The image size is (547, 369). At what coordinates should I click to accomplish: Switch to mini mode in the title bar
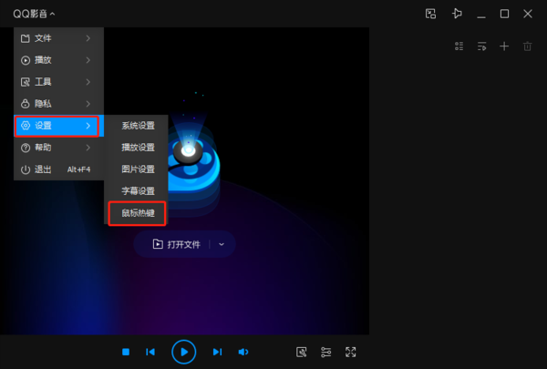click(x=431, y=14)
